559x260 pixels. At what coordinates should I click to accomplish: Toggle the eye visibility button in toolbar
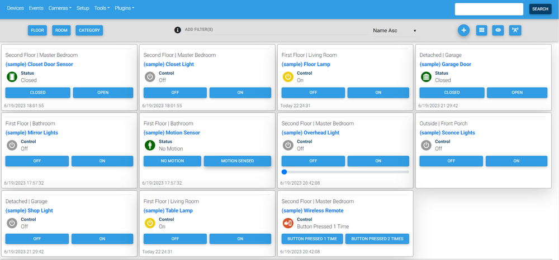pyautogui.click(x=498, y=31)
